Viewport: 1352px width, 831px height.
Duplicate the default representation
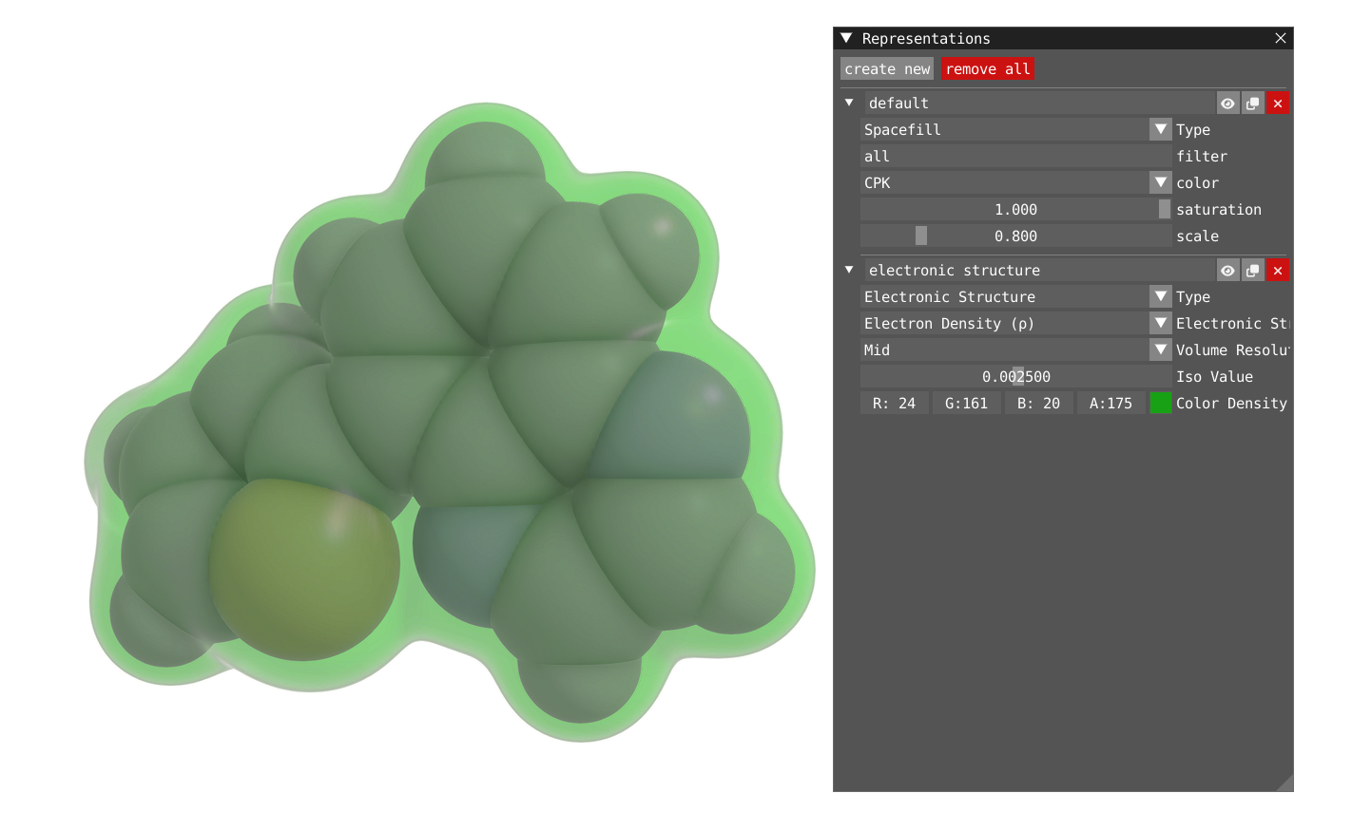pyautogui.click(x=1252, y=103)
